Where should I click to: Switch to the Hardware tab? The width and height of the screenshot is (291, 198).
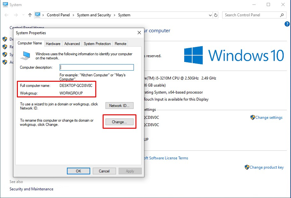click(x=53, y=44)
